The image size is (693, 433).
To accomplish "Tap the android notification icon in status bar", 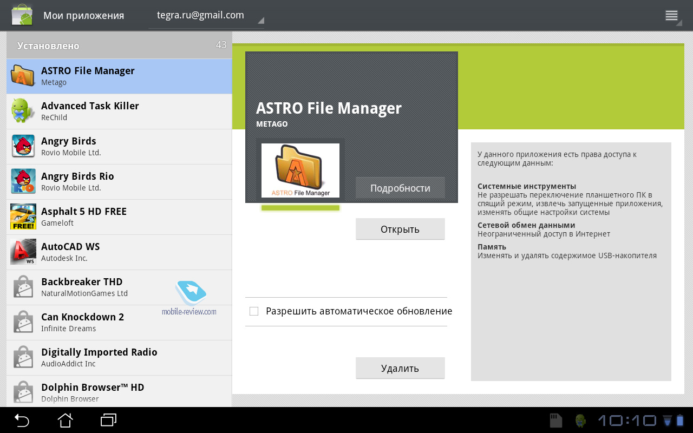I will point(581,421).
